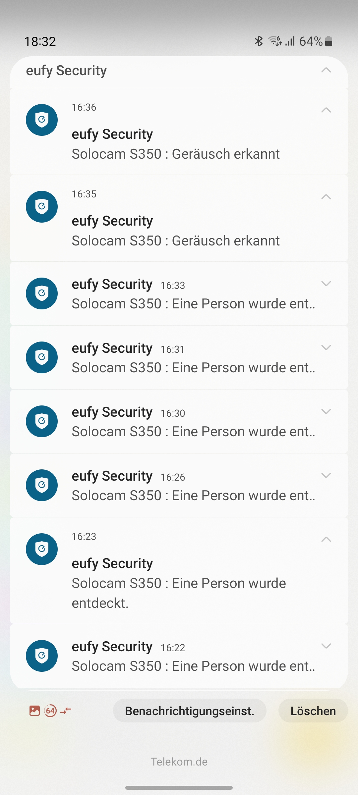Tap the eufy shield icon on 16:36 notification
358x795 pixels.
(x=42, y=120)
